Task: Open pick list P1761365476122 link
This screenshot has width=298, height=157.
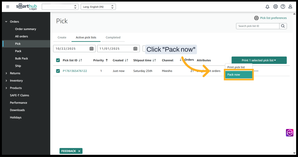Action: (75, 71)
